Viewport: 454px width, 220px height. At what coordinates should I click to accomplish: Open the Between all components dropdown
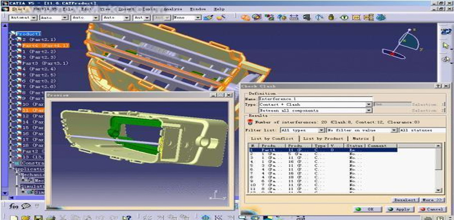369,111
